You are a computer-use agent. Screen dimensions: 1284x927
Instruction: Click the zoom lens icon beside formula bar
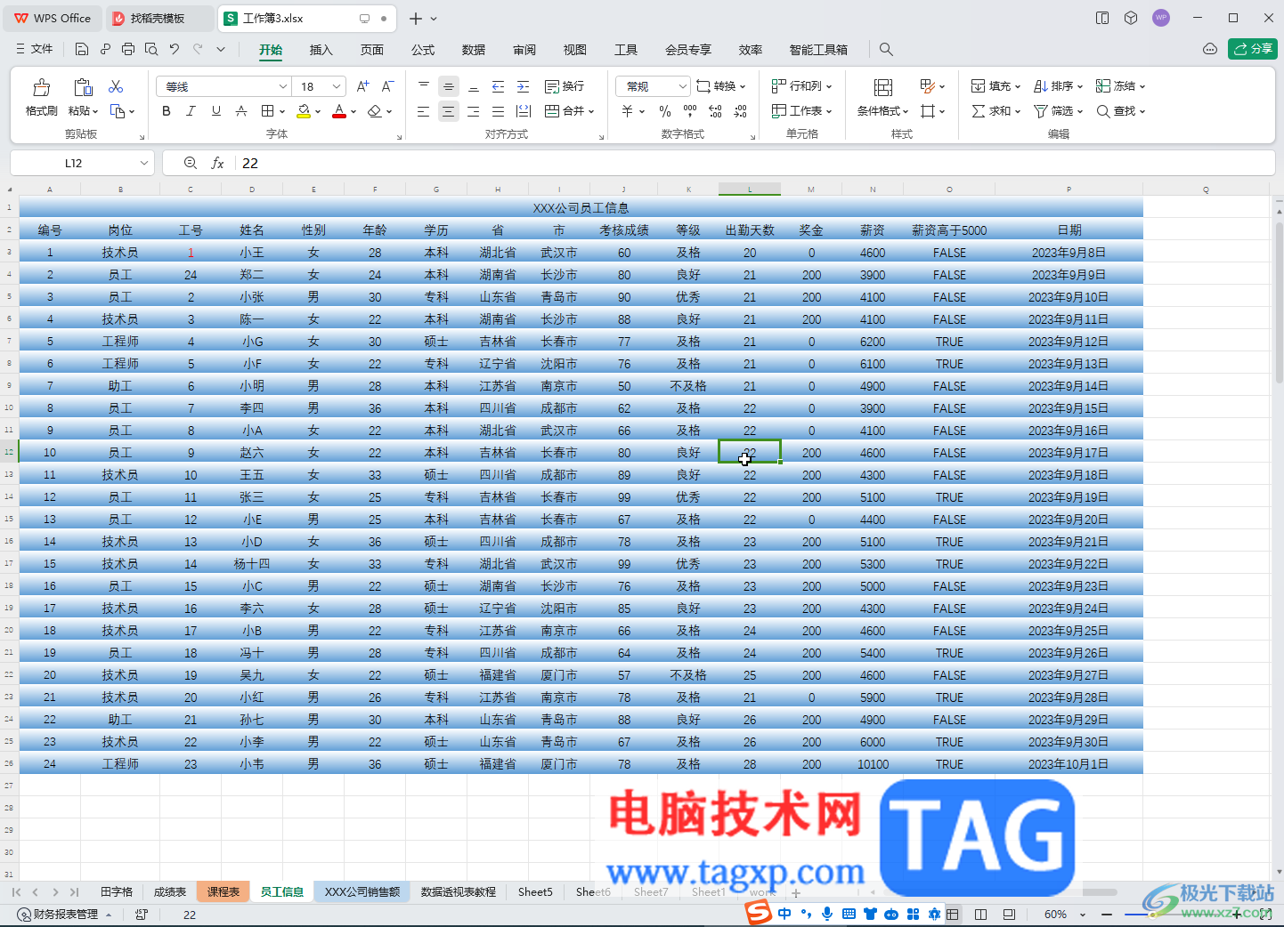[190, 164]
